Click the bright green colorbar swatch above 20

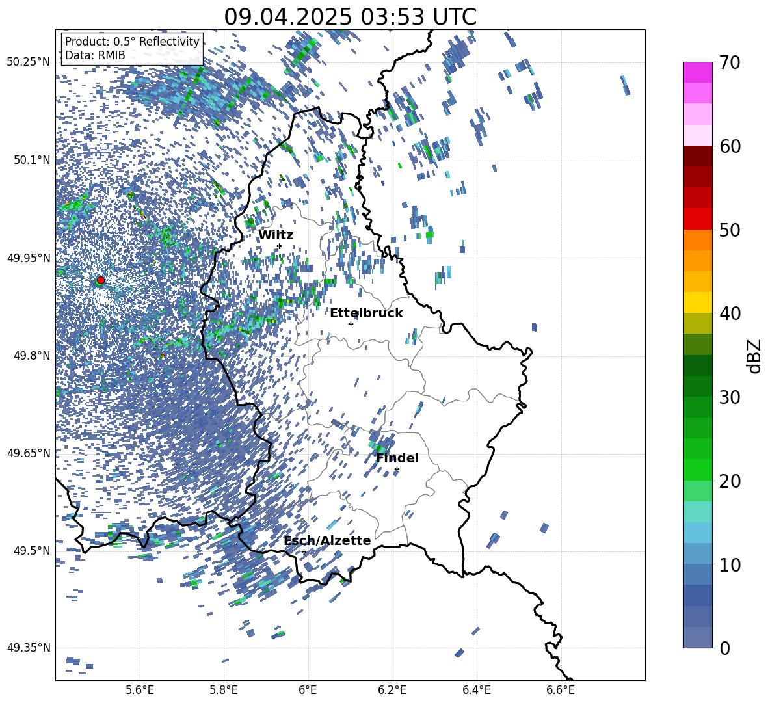coord(698,470)
